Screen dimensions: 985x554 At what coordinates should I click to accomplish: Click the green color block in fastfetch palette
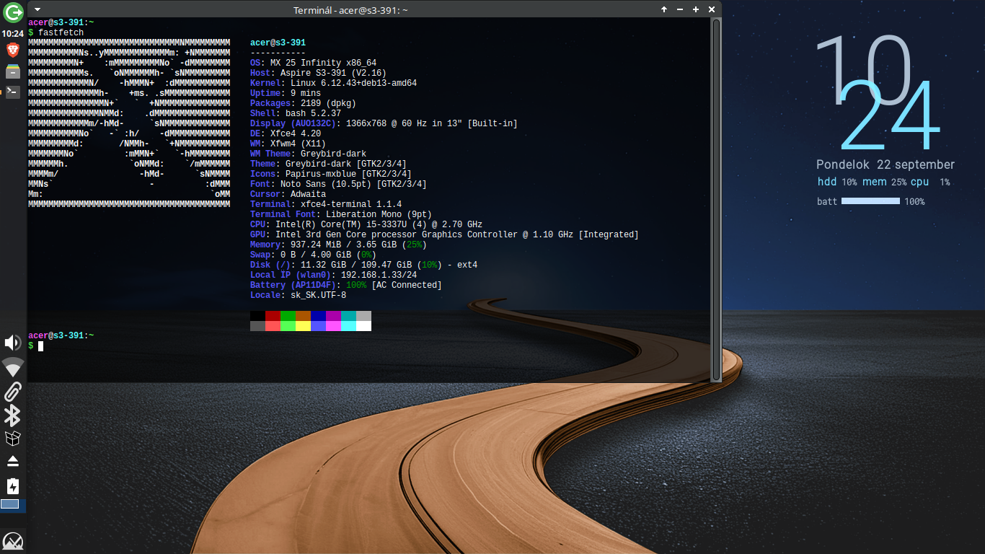click(288, 316)
